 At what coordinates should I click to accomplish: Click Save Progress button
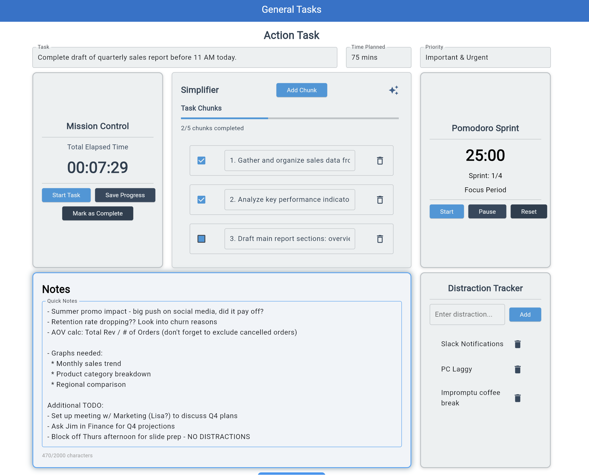coord(125,195)
